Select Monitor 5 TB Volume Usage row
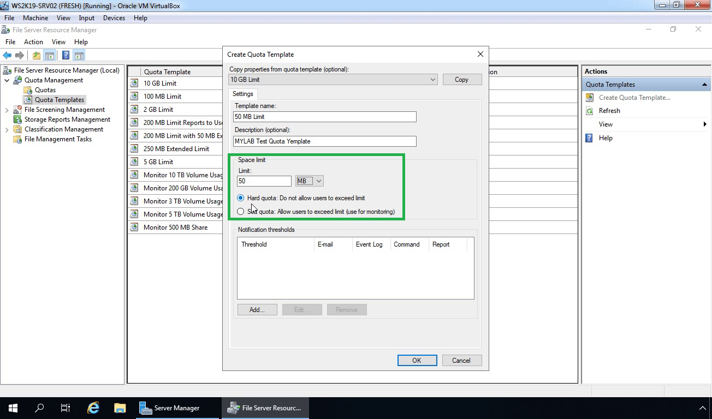 (176, 214)
